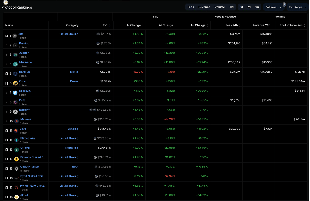
Task: Open the Columns dropdown
Action: (x=274, y=7)
